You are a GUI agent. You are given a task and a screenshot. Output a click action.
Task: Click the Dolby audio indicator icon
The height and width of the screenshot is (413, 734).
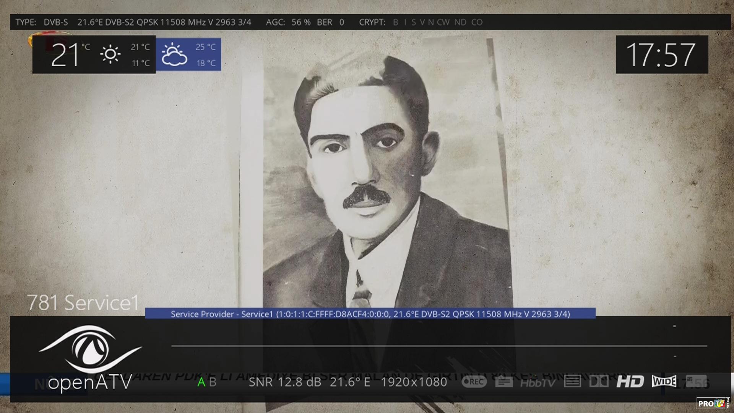[x=599, y=381]
